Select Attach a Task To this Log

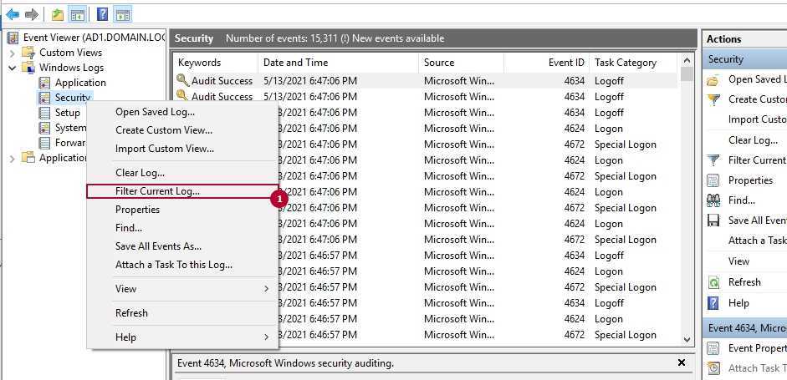coord(173,265)
